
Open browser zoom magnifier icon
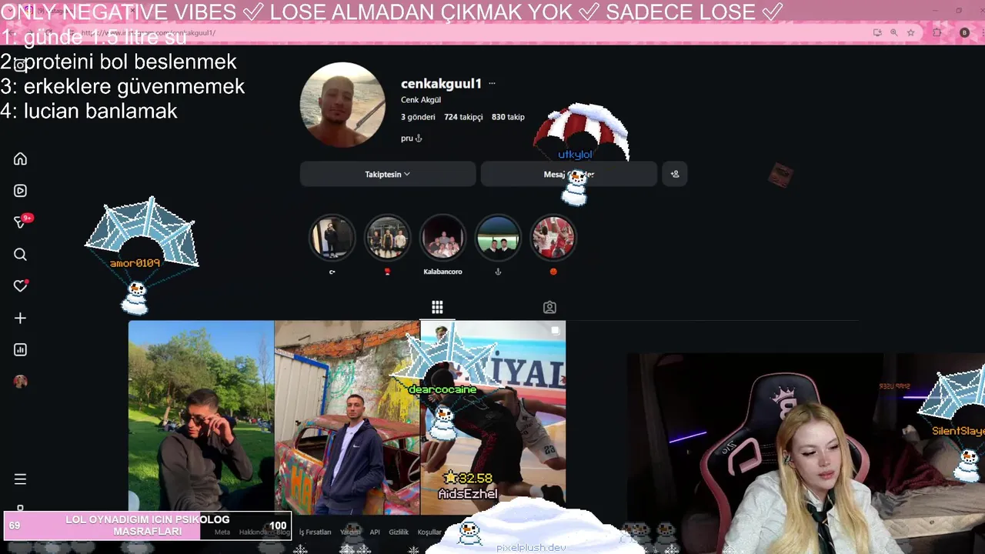click(x=894, y=32)
